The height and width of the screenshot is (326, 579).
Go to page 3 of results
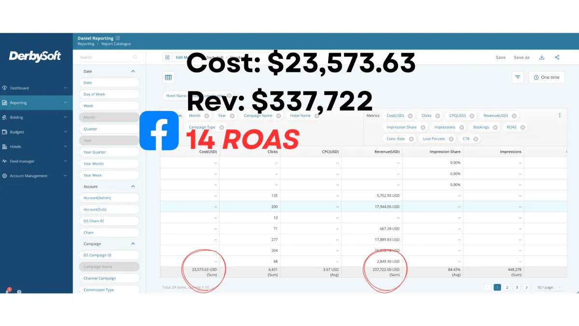(517, 287)
